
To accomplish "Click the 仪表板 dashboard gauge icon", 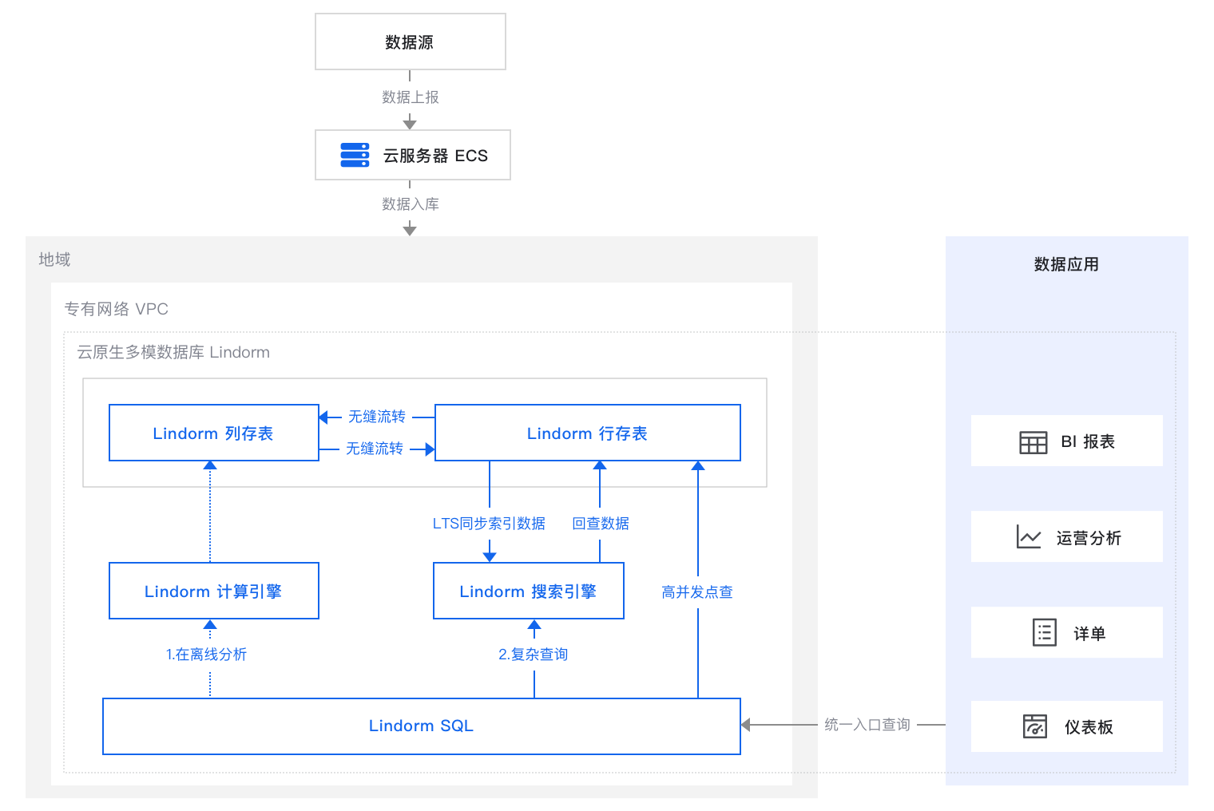I will (1035, 726).
